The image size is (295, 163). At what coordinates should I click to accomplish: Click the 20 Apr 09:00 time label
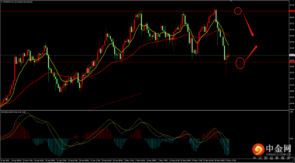(x=50, y=161)
